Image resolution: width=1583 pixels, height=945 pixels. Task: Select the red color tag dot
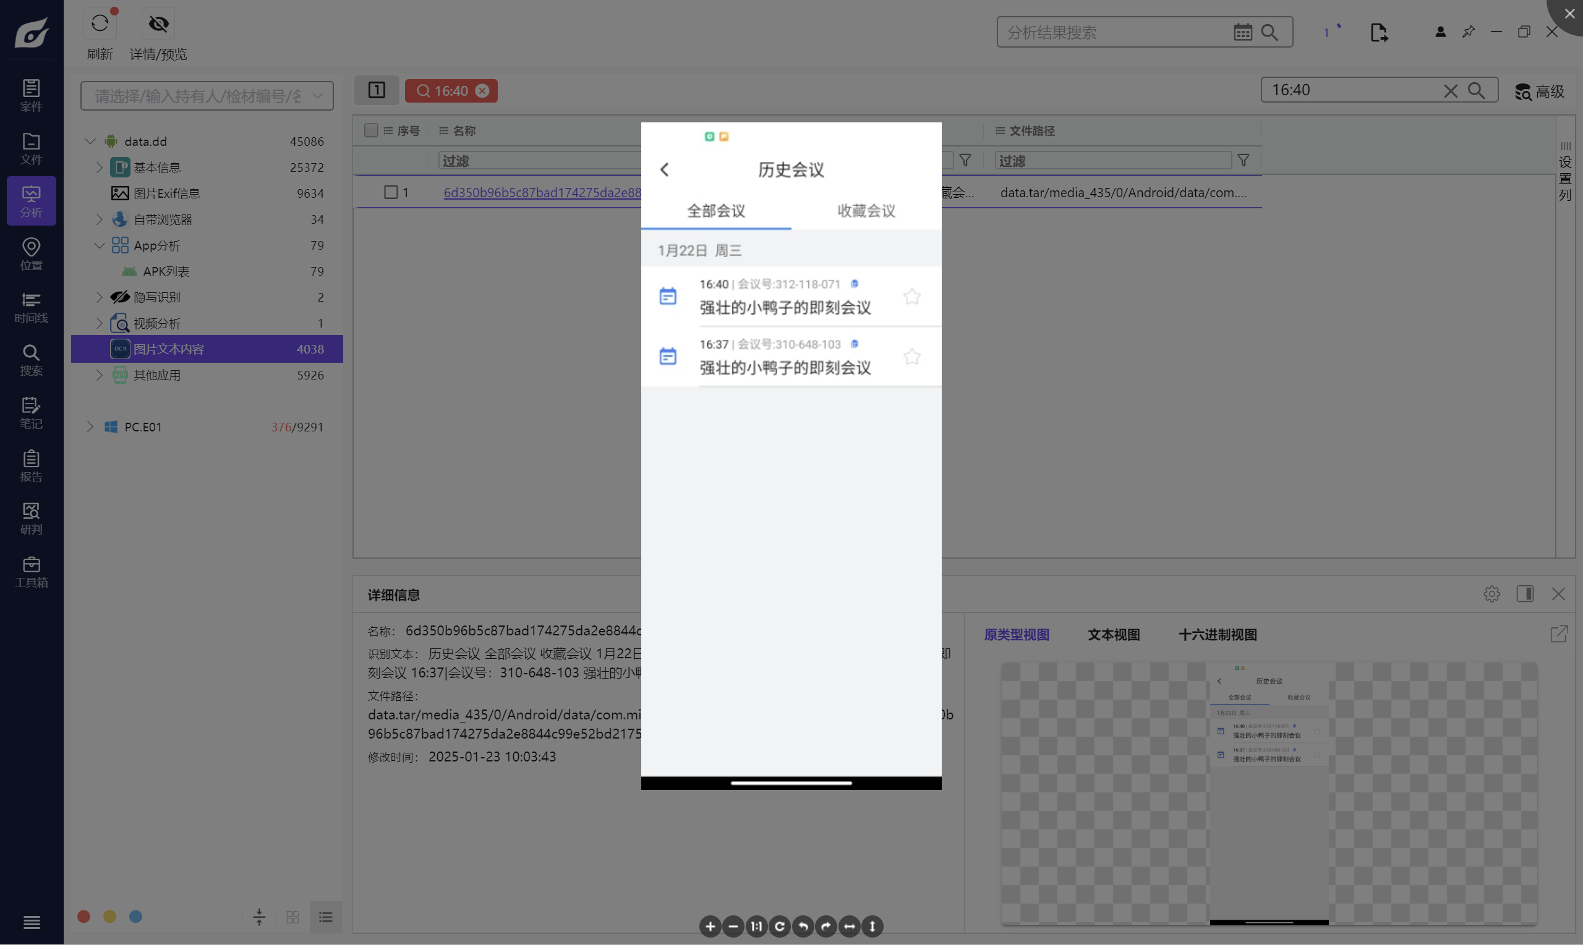tap(83, 917)
